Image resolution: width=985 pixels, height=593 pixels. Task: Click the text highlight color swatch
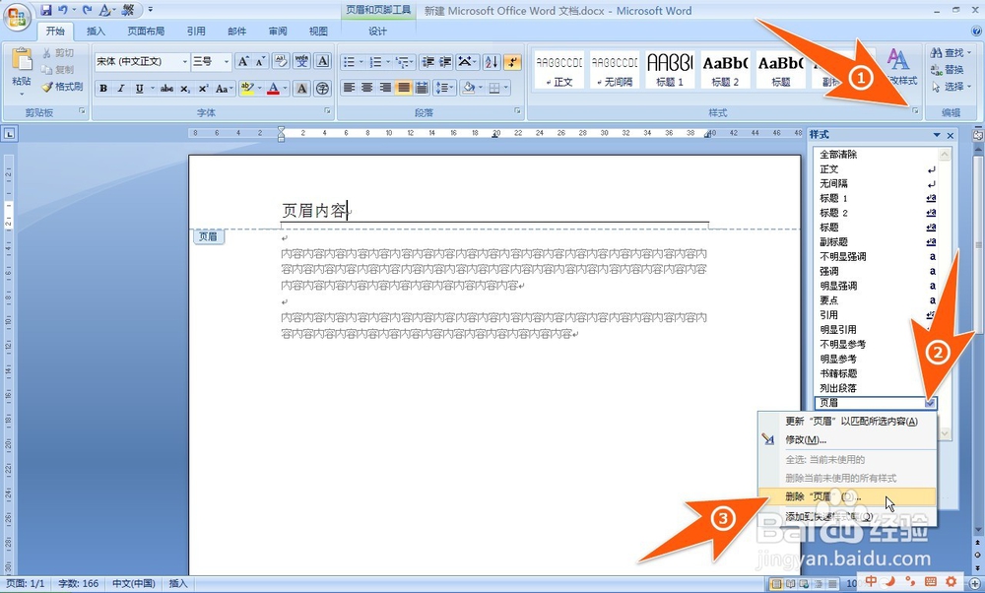(x=247, y=88)
